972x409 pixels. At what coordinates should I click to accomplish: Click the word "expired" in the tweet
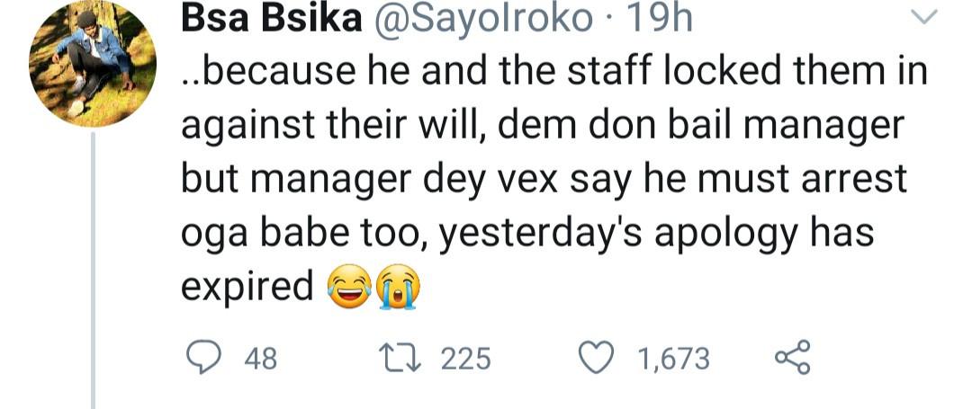coord(247,288)
